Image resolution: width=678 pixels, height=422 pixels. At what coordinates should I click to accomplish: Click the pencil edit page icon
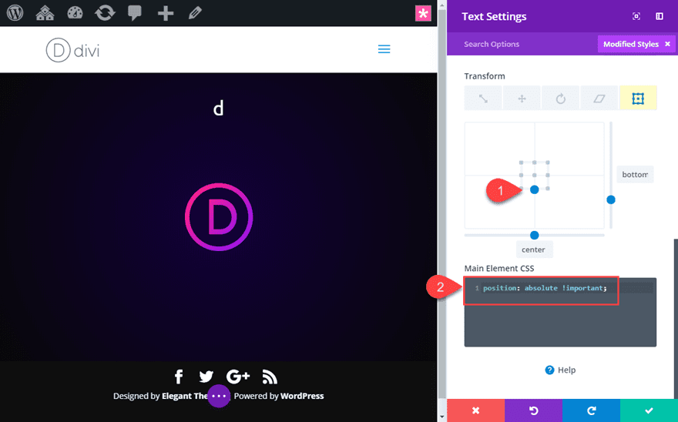tap(195, 13)
